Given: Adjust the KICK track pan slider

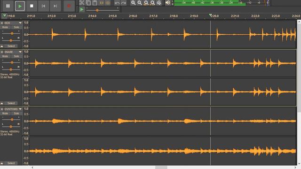Looking at the screenshot, I should (11, 40).
